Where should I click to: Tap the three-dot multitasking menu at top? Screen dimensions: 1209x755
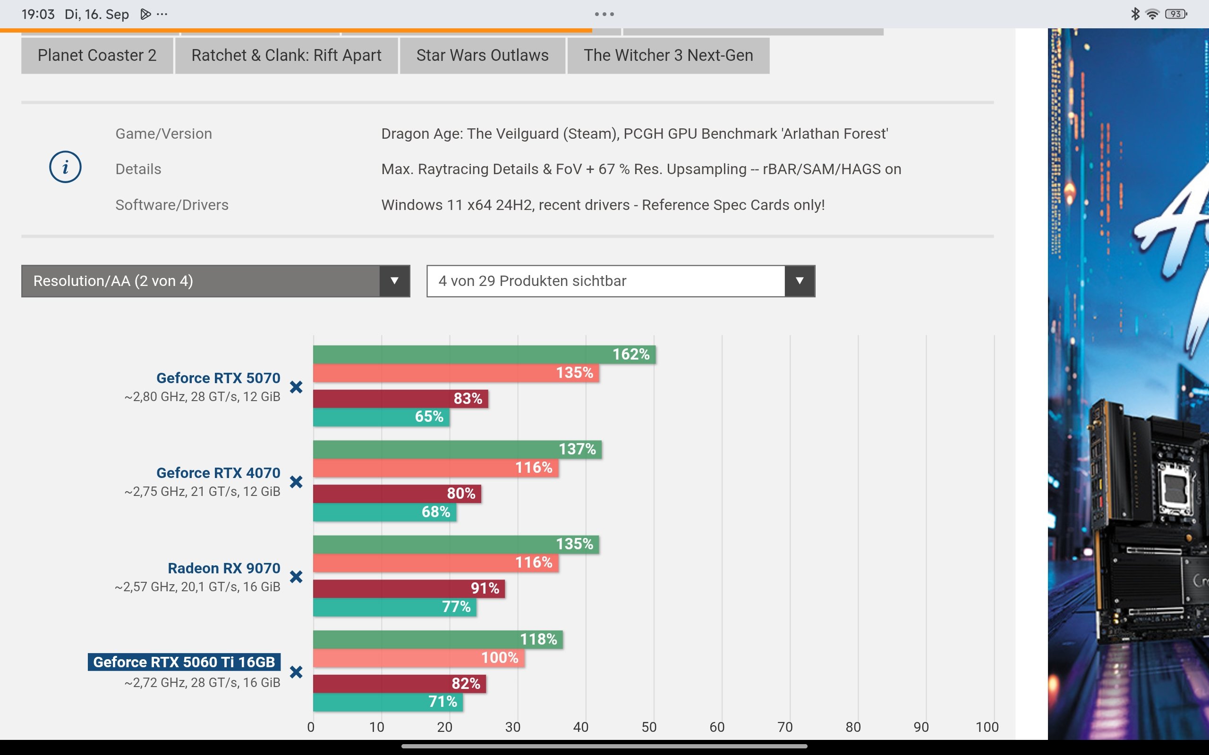coord(604,14)
